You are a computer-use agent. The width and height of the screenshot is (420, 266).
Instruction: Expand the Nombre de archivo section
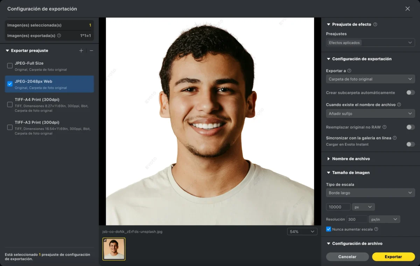351,159
